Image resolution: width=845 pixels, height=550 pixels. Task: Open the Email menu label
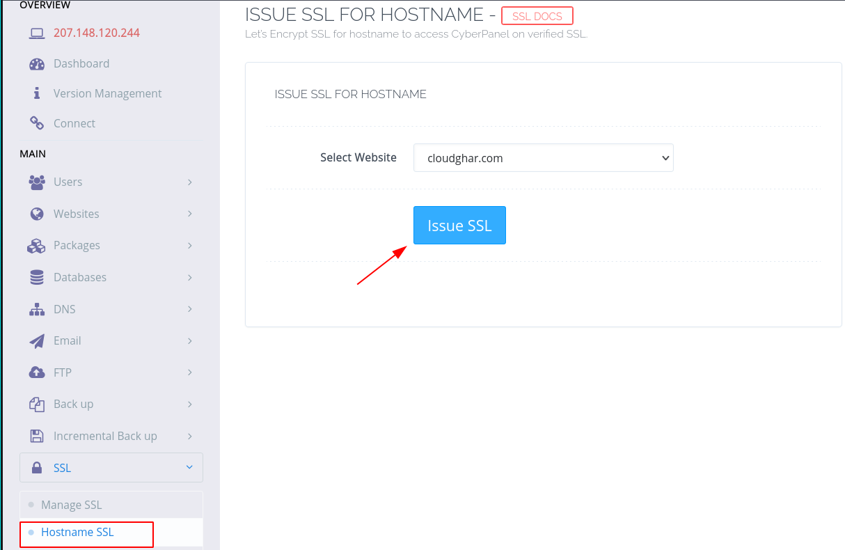[68, 340]
